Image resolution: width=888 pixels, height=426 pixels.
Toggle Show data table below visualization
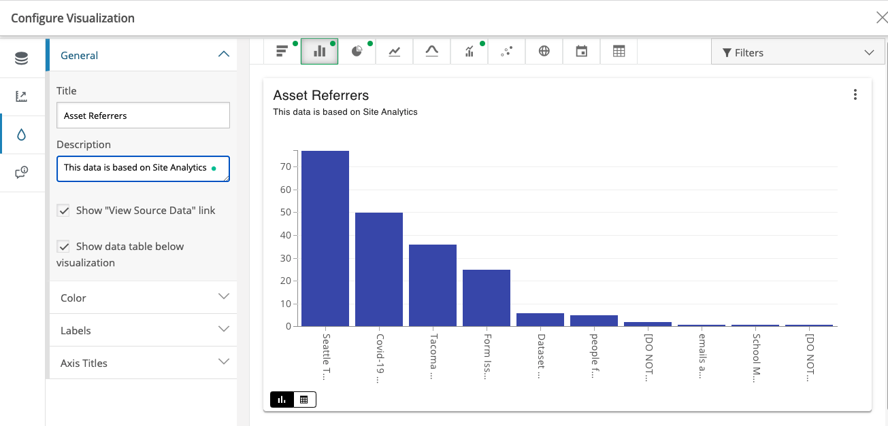(63, 247)
